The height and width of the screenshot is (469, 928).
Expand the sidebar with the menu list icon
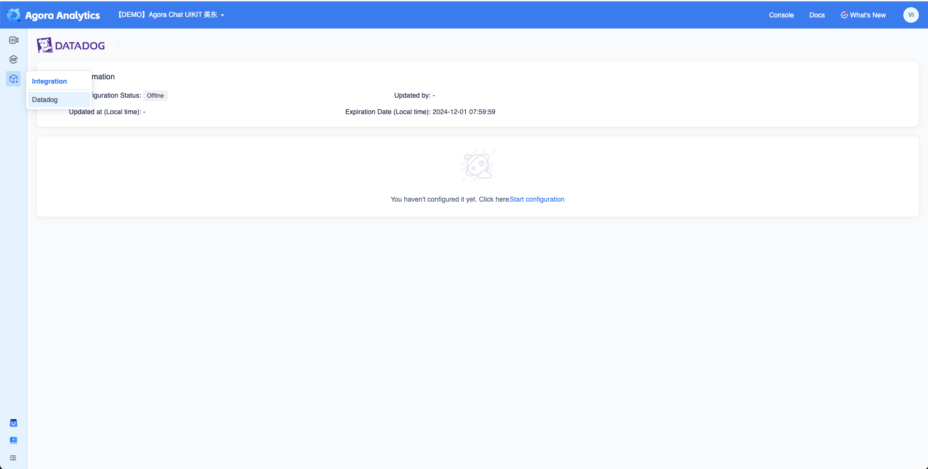pos(13,458)
